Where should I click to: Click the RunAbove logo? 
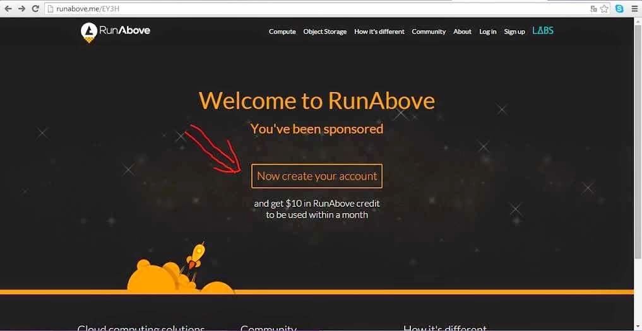[x=116, y=32]
